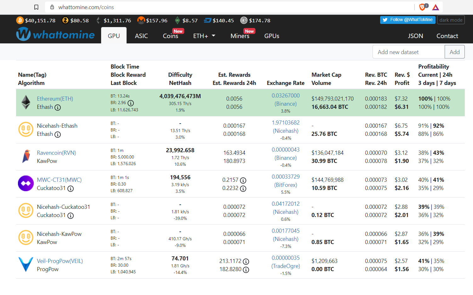Switch to the GPU tab

tap(114, 36)
